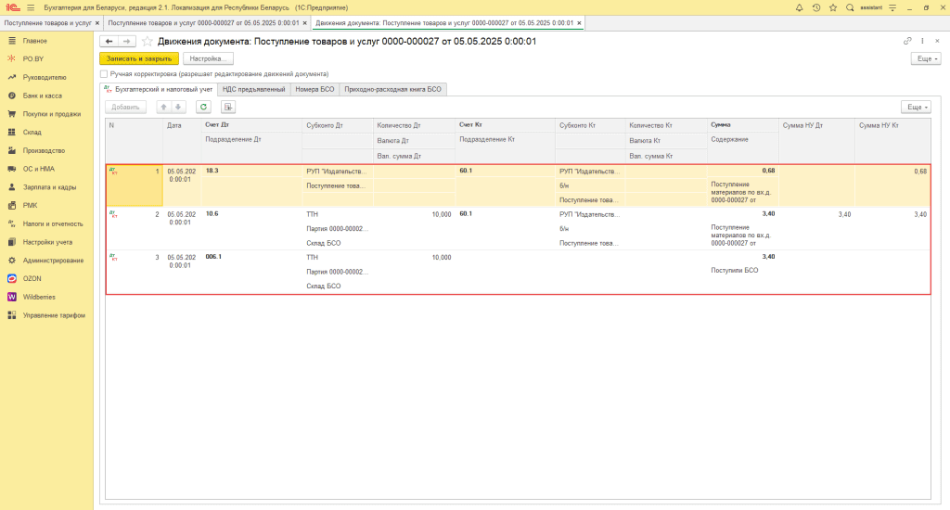Move row down arrow in table toolbar
The image size is (950, 510).
178,107
